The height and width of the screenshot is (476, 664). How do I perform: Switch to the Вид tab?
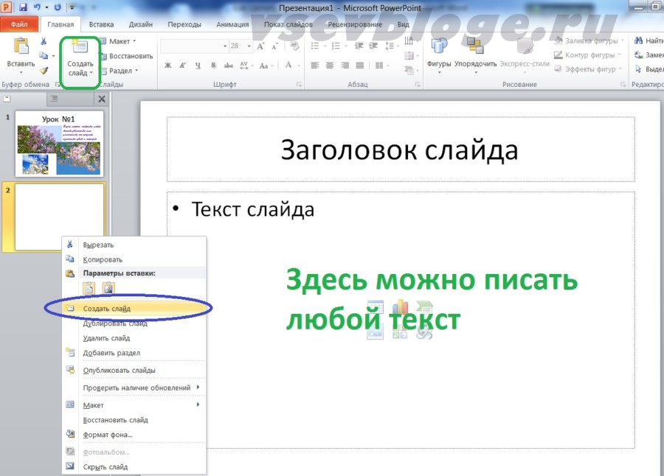pos(403,24)
